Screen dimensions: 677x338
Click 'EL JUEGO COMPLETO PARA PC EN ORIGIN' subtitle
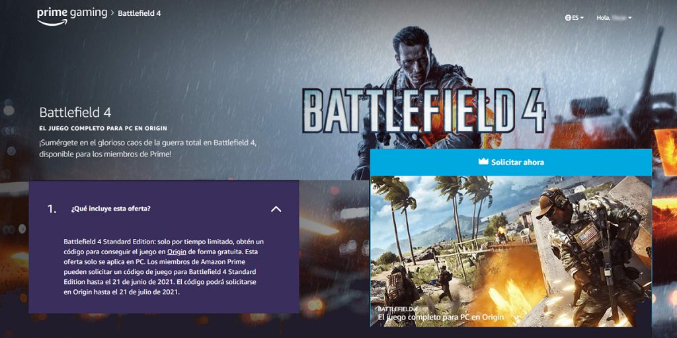click(103, 129)
